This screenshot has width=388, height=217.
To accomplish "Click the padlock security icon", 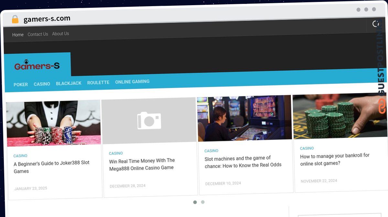I will (15, 19).
